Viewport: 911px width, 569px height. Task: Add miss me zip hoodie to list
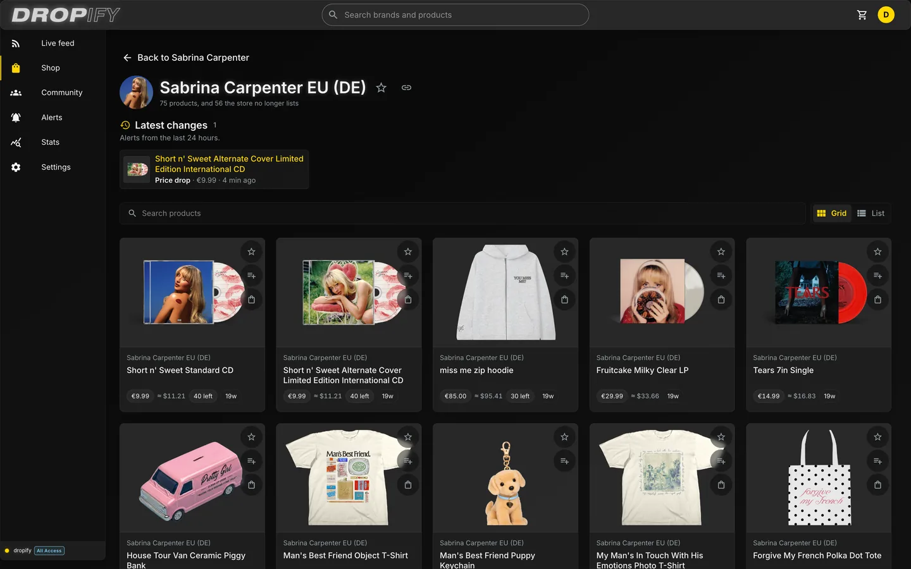tap(564, 276)
